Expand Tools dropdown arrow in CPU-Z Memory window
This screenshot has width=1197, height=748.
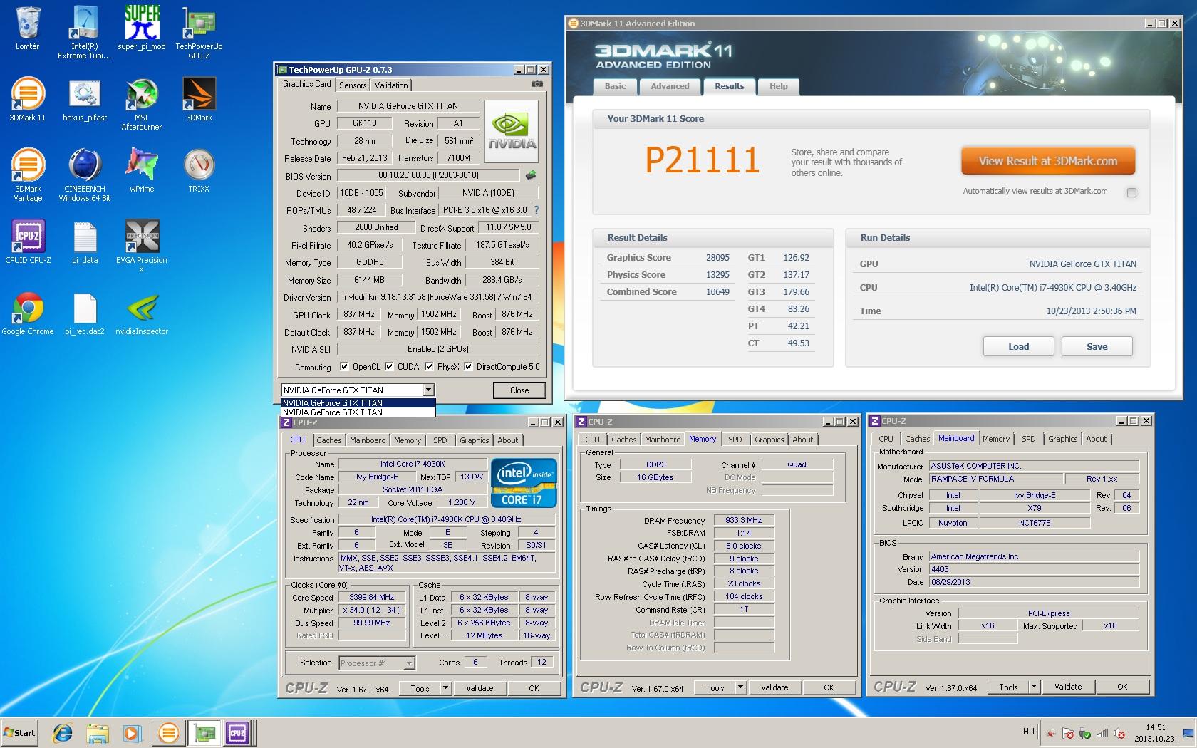[740, 687]
